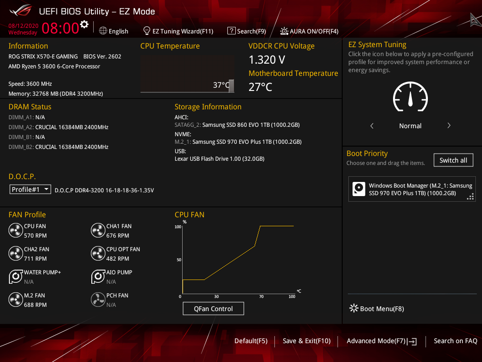482x362 pixels.
Task: Click AMD Ryzen 5 3600 processor text
Action: 54,66
